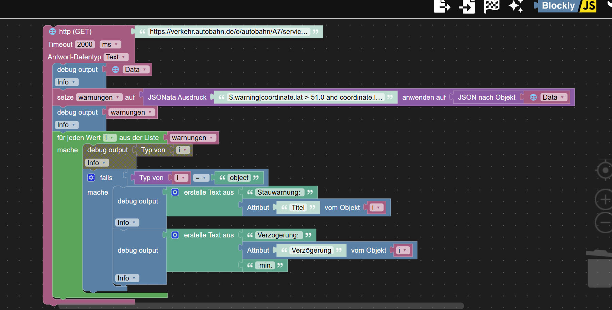Select the 'JSONata Ausdruck' block label
This screenshot has height=310, width=612.
pos(177,97)
